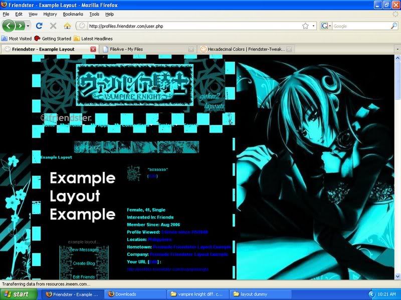Click the Forward navigation arrow

[20, 25]
